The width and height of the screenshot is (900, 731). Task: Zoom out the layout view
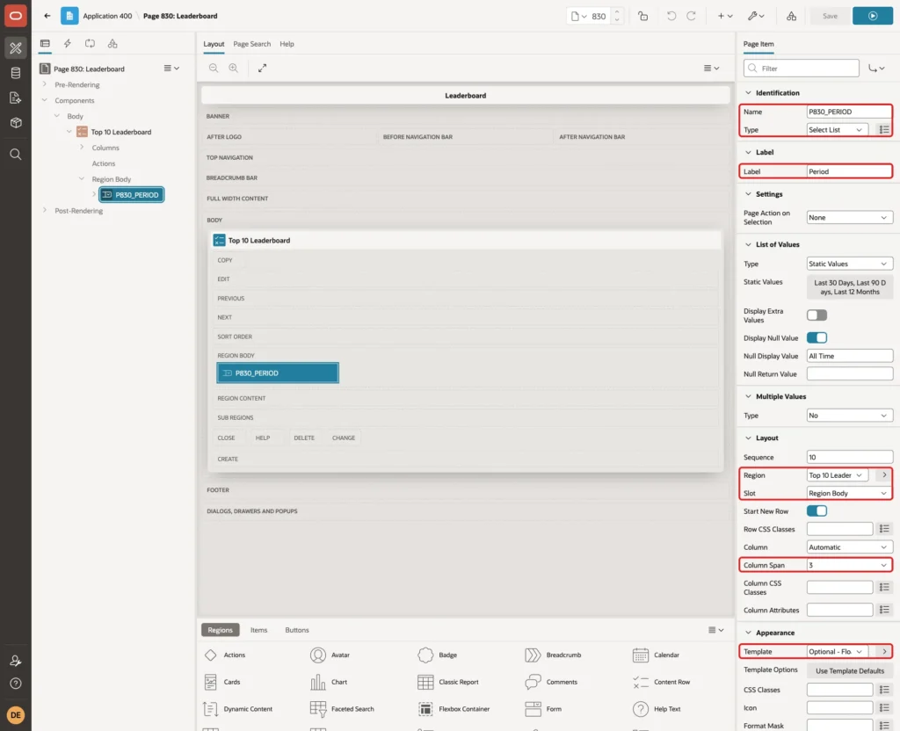click(214, 69)
